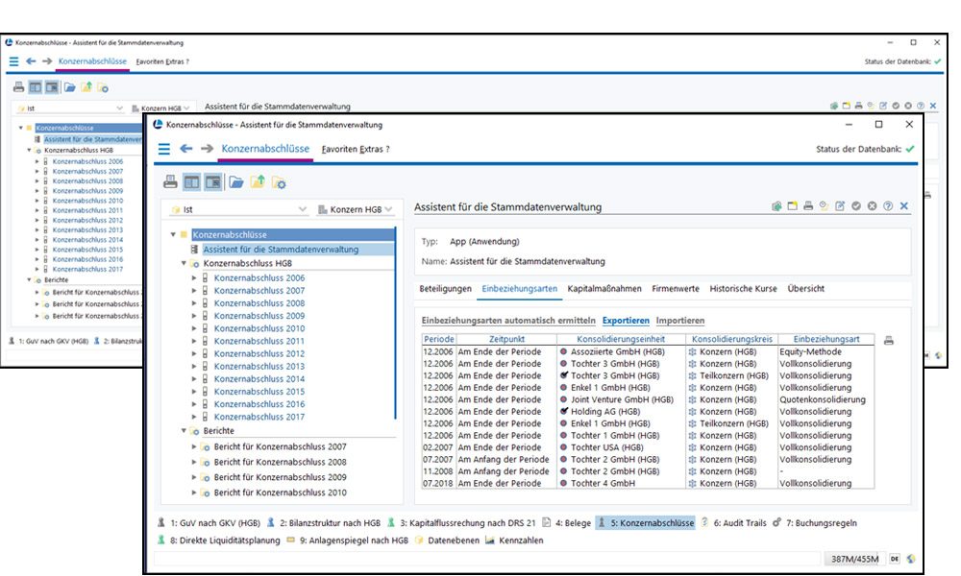Open the hamburger menu in the back window

click(x=13, y=61)
